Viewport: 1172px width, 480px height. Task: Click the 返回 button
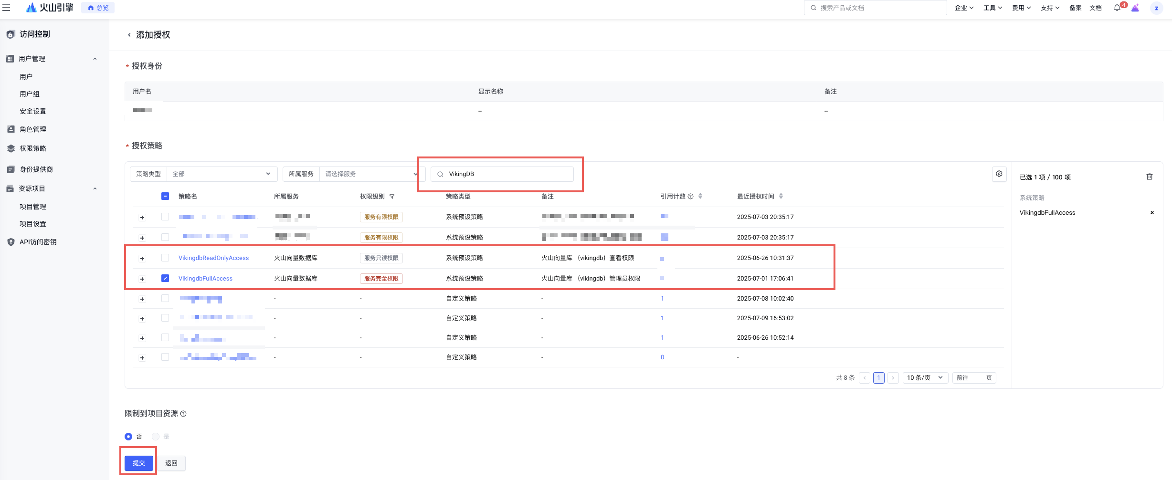point(171,463)
